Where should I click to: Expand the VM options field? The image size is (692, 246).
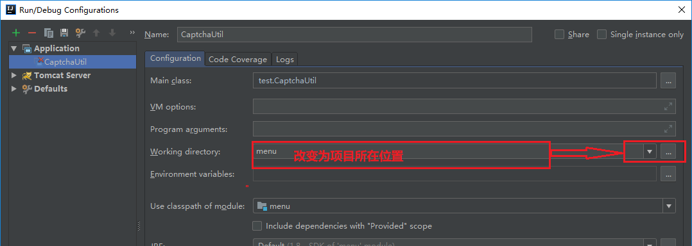668,106
